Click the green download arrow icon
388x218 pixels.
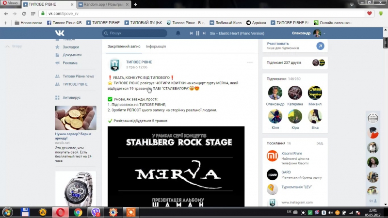pos(381,14)
